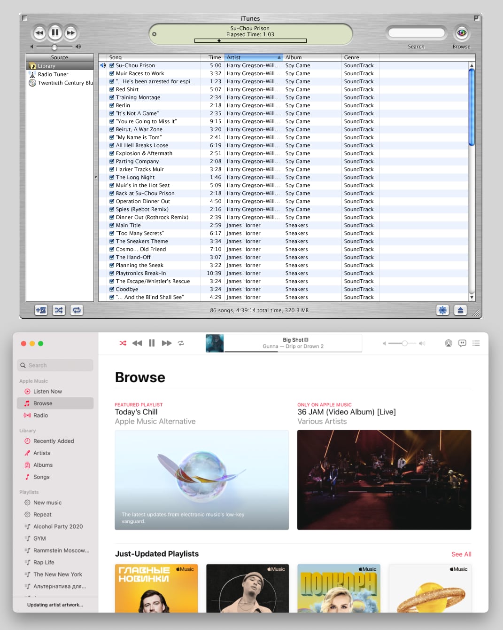This screenshot has width=503, height=630.
Task: Open Songs in the Music library
Action: (55, 477)
